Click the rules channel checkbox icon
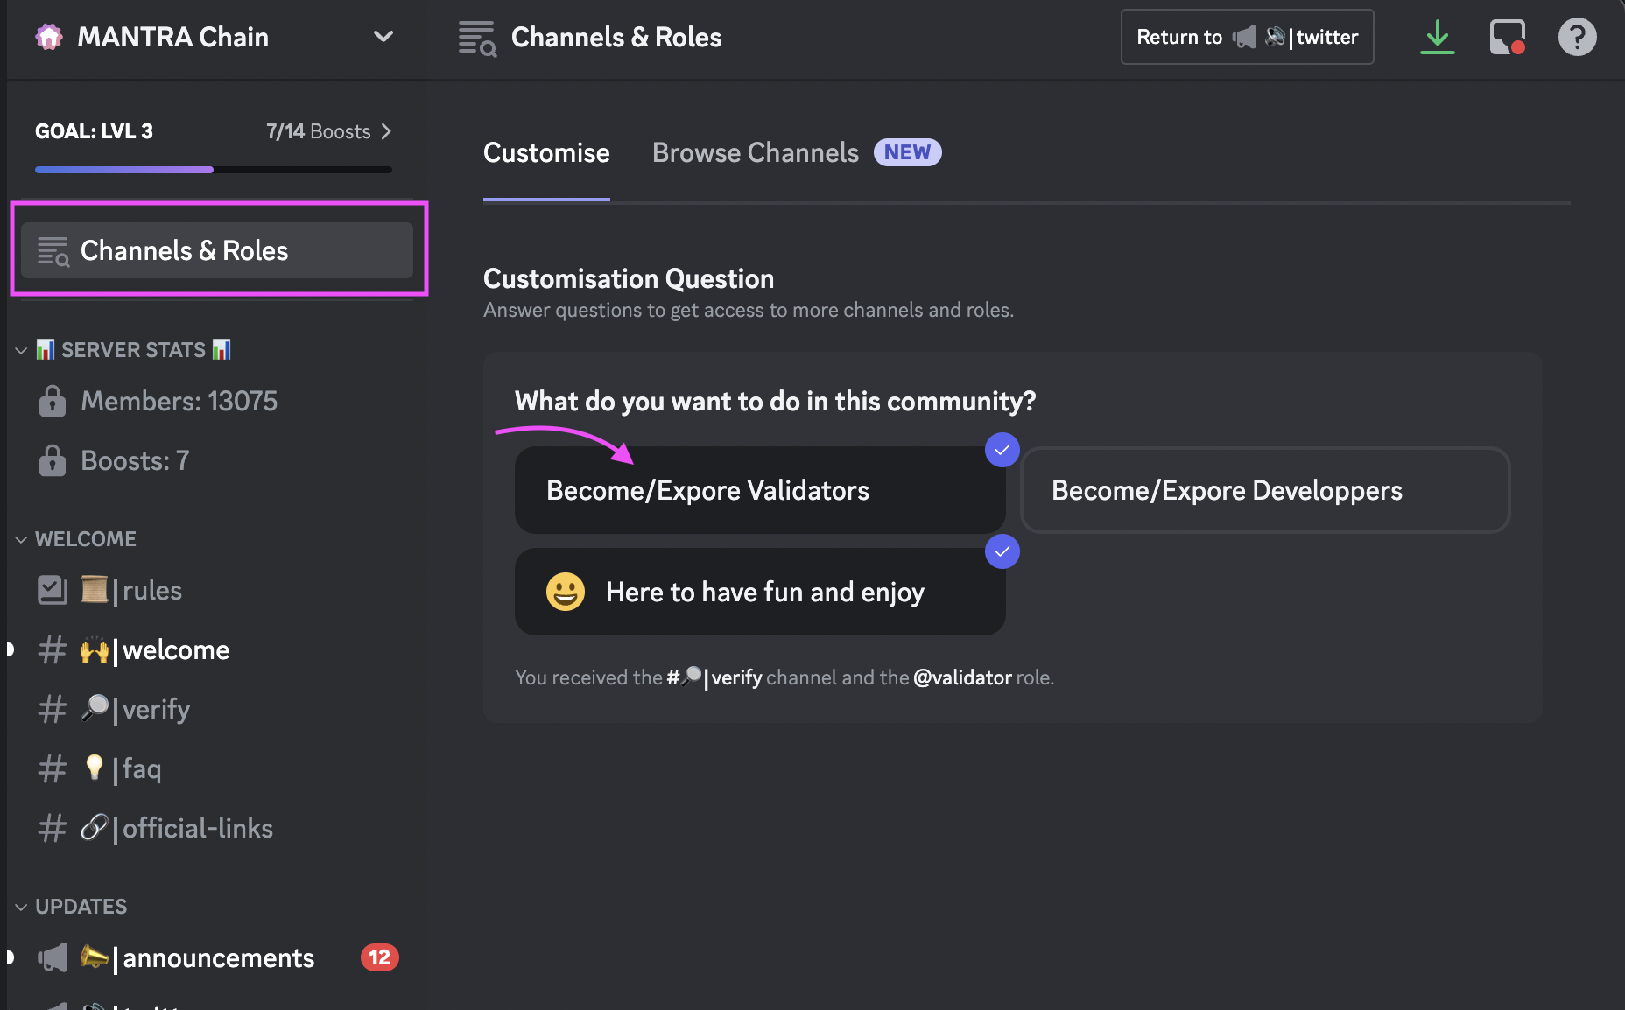Image resolution: width=1625 pixels, height=1010 pixels. (x=53, y=590)
